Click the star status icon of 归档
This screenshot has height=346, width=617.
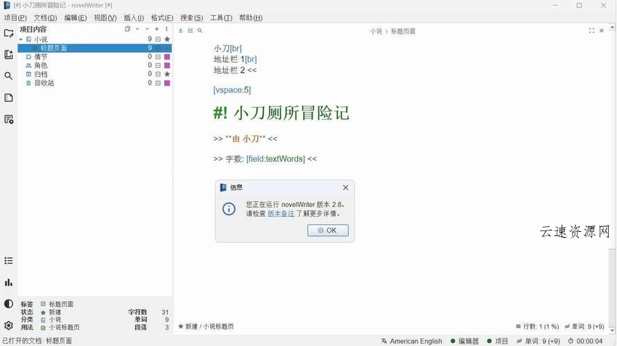[167, 74]
